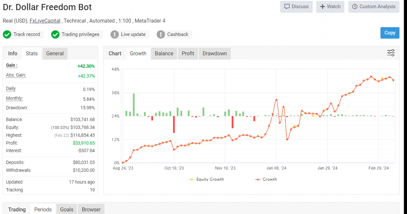This screenshot has width=407, height=214.
Task: Click the Cashback exclamation icon
Action: coord(161,34)
